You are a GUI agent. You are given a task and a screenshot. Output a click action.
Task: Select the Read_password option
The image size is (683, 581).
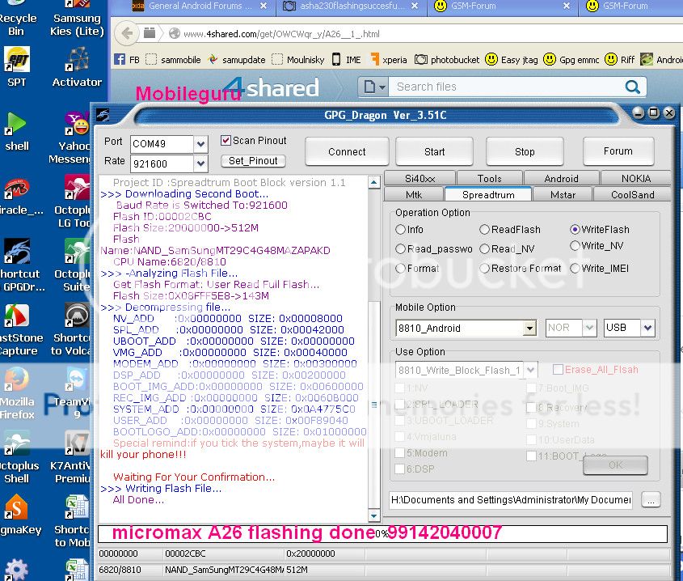pos(400,248)
